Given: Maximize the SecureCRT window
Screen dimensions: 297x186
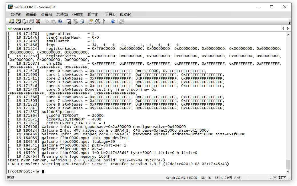Looking at the screenshot, I should (x=272, y=7).
